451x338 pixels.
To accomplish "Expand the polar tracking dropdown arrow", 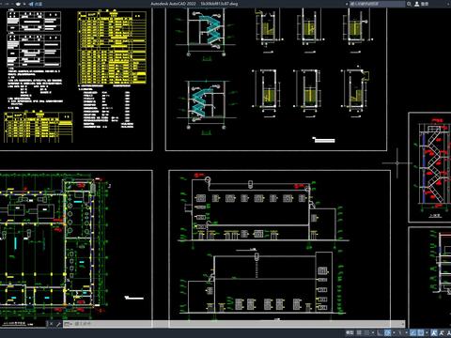I will click(394, 332).
